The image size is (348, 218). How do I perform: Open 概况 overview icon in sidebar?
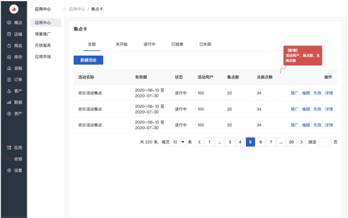[x=9, y=23]
